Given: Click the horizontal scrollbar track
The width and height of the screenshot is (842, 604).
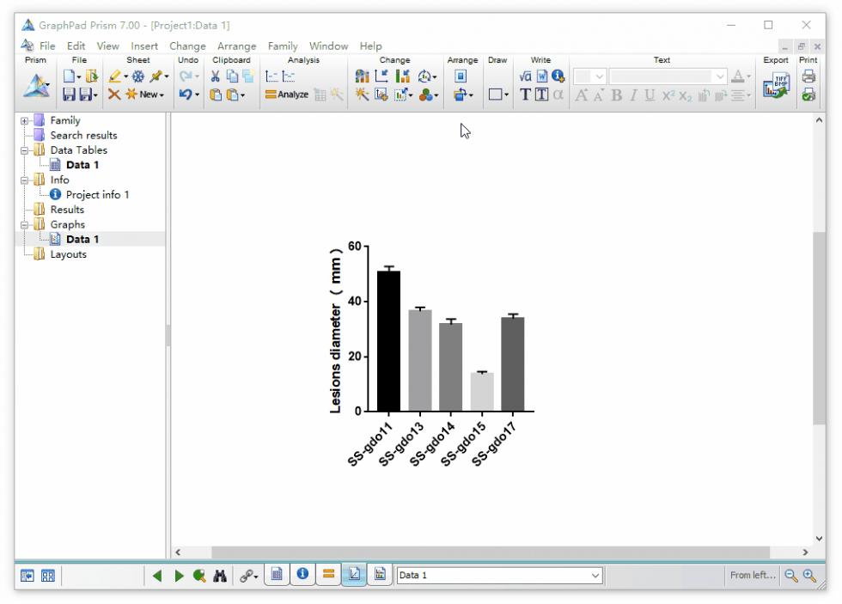Looking at the screenshot, I should (491, 552).
